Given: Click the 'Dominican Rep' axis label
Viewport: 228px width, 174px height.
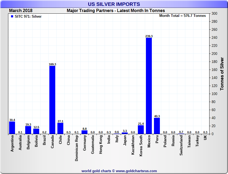Looking at the screenshot, I should (x=77, y=148).
